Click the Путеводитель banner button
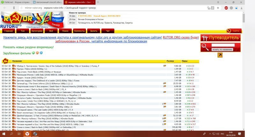255x137 pixels. click(220, 38)
